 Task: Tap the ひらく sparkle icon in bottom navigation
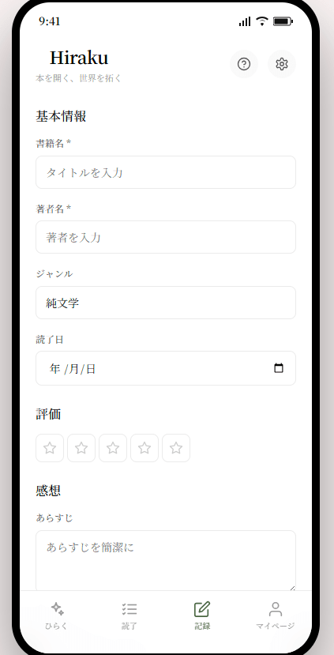[x=57, y=608]
